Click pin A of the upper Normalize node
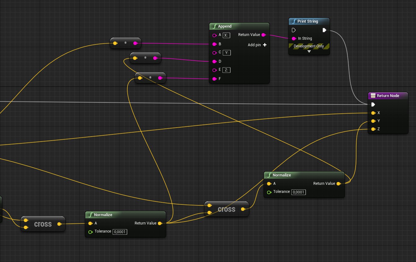The image size is (416, 262). [269, 184]
